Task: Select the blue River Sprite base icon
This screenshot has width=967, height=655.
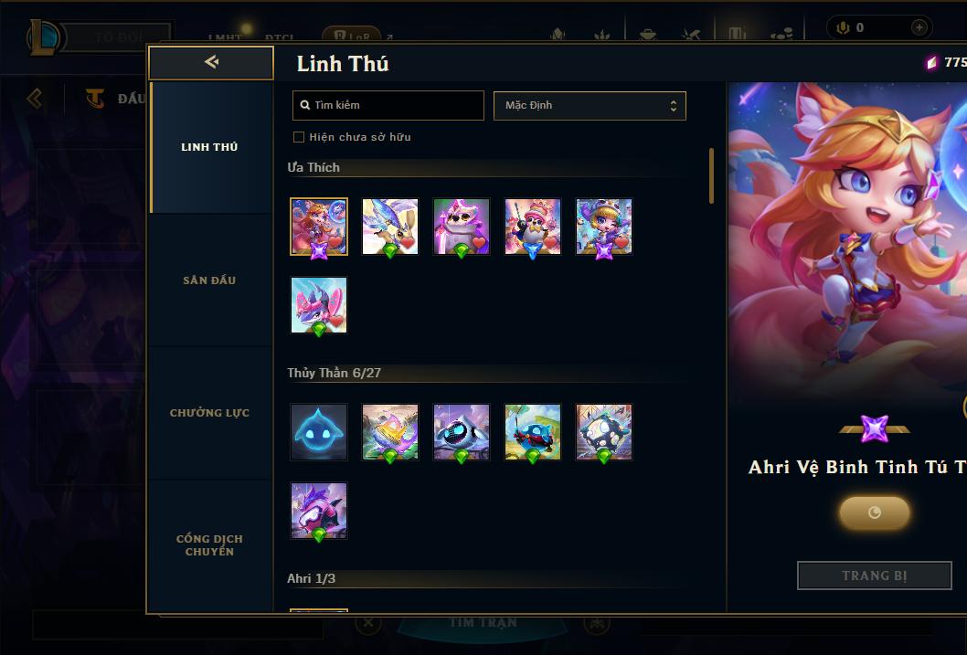Action: (x=319, y=432)
